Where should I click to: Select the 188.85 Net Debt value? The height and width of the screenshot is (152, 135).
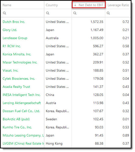point(98,71)
